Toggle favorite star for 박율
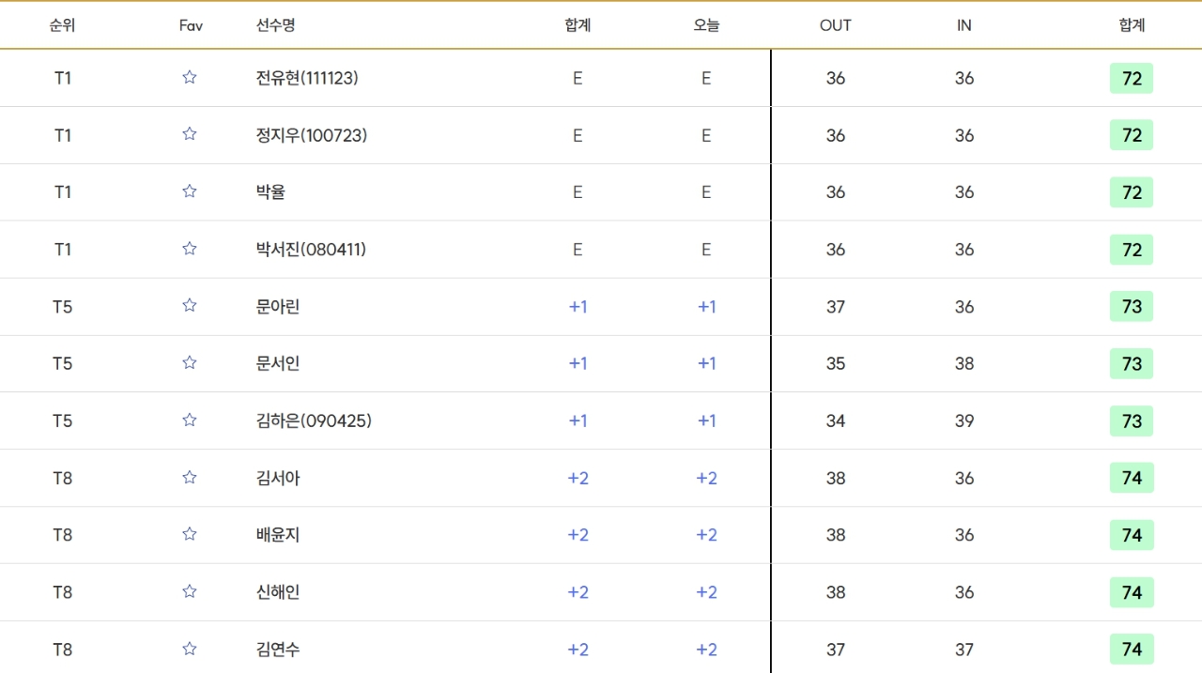Screen dimensions: 1202x673 [x=190, y=191]
